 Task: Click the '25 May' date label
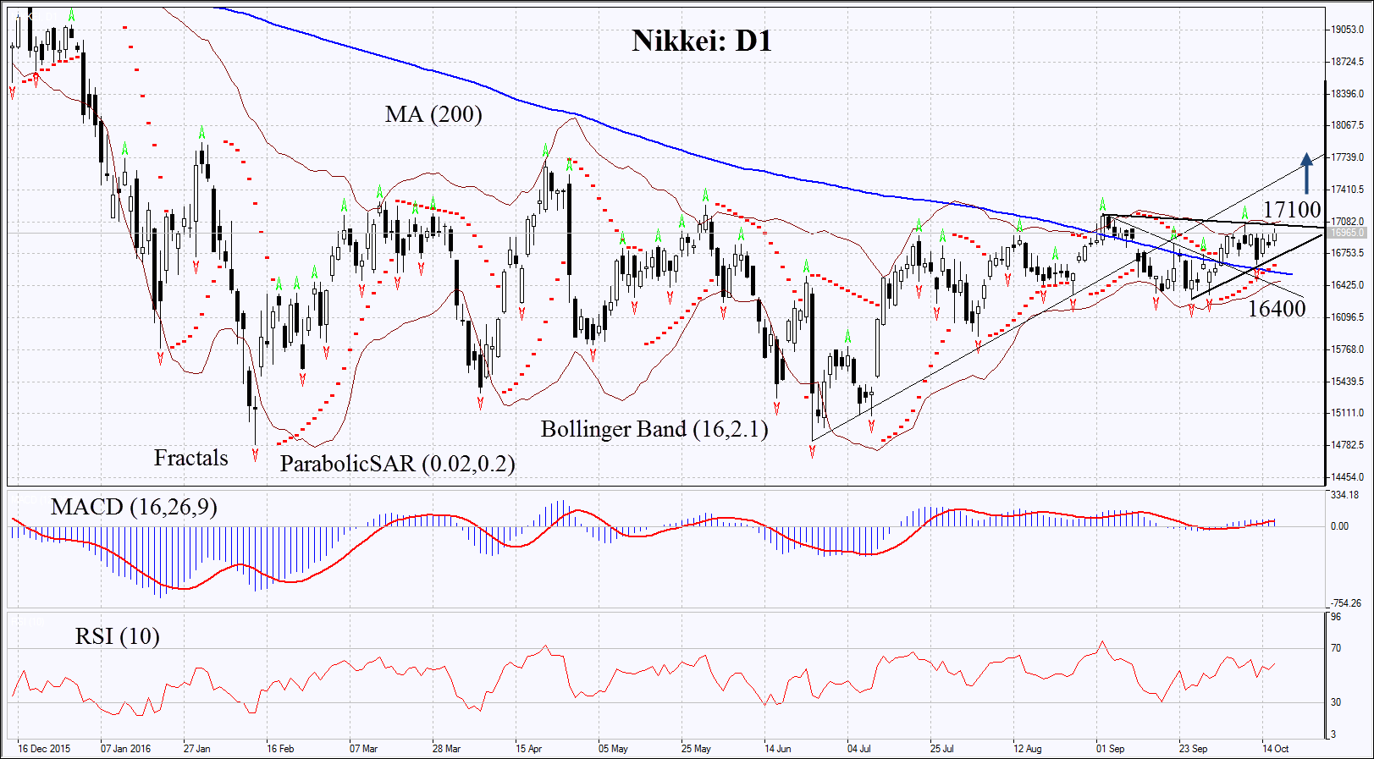point(696,749)
